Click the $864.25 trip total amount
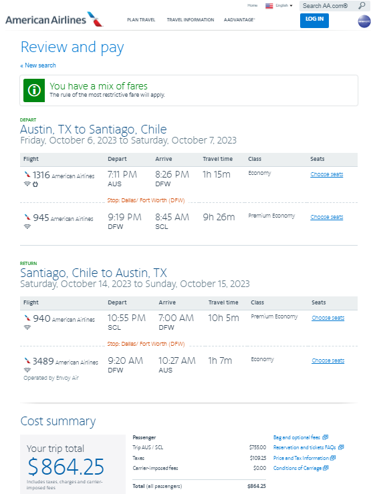The image size is (371, 494). tap(66, 467)
